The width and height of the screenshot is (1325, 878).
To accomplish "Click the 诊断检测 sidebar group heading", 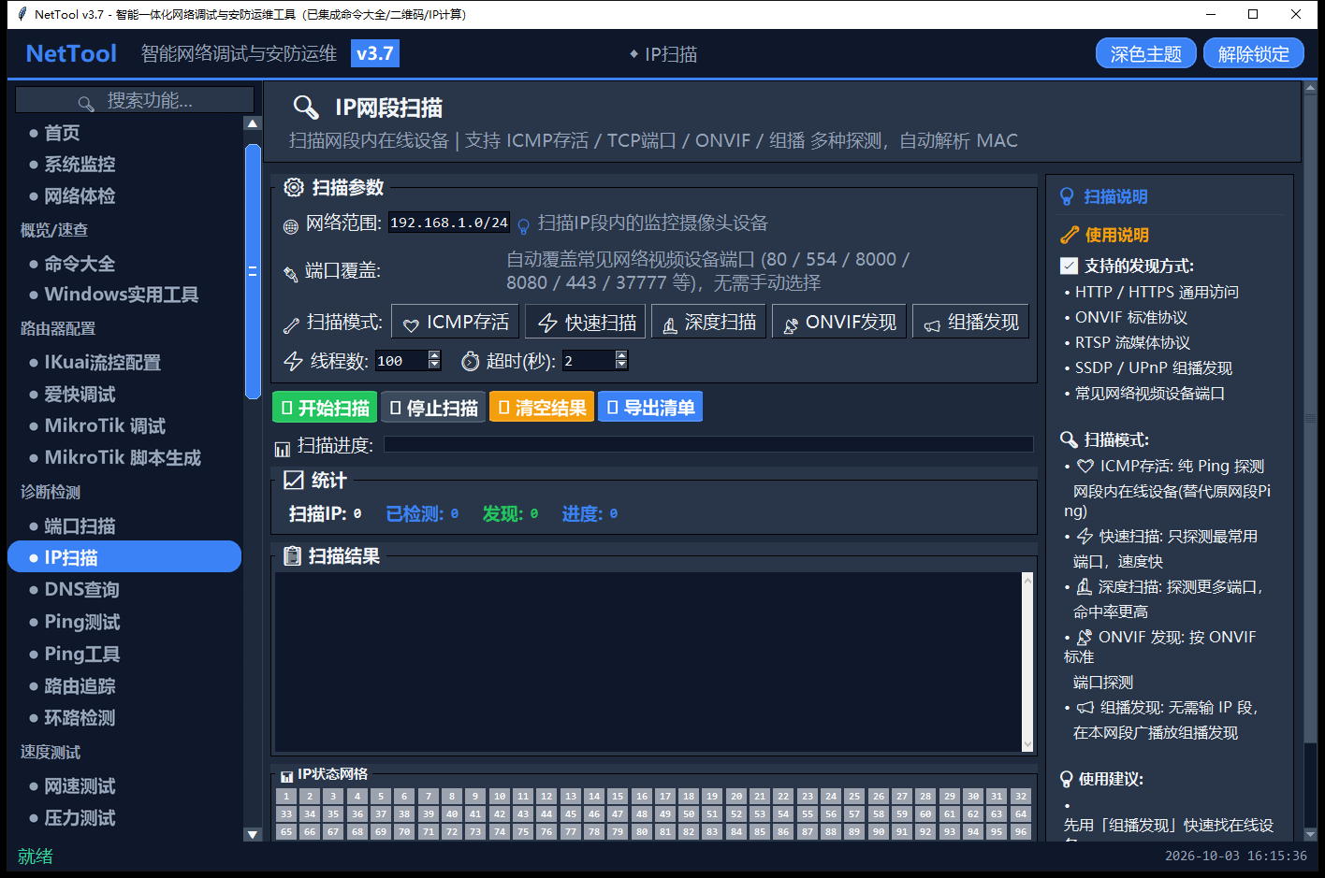I will 51,492.
